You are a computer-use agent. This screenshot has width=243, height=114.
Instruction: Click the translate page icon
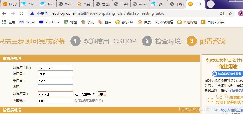pyautogui.click(x=222, y=13)
